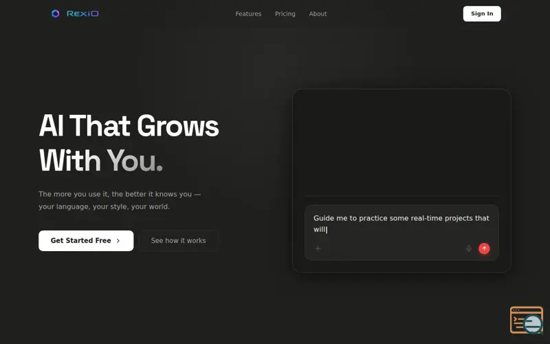Viewport: 550px width, 344px height.
Task: Click the plus attachment icon in chat box
Action: pos(318,248)
